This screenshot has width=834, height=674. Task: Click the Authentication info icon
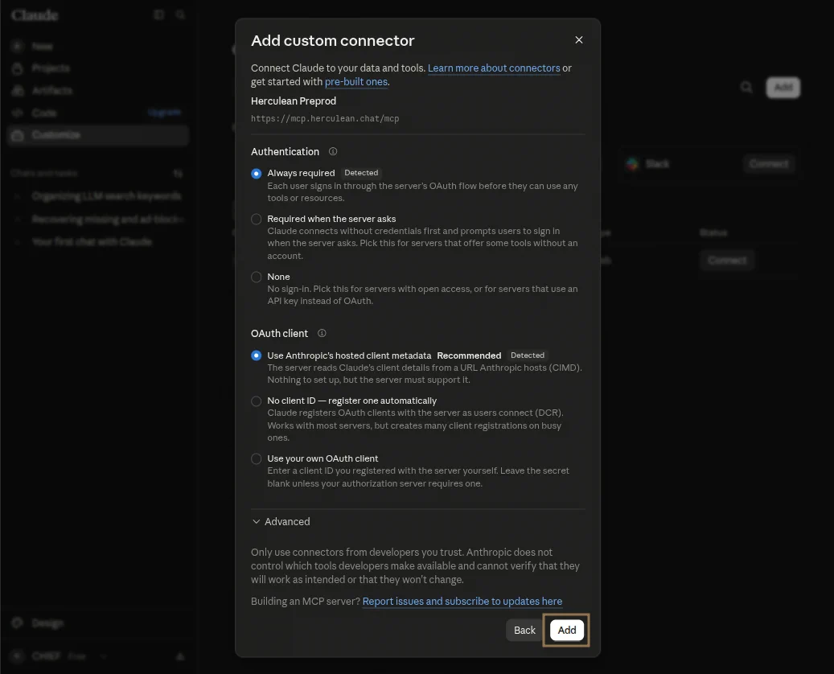pyautogui.click(x=333, y=152)
